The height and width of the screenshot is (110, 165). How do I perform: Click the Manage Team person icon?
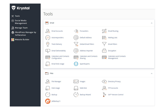[x=13, y=28]
